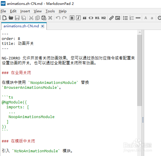Screen dimensions: 161x156
Task: Open the View menu
Action: [38, 11]
